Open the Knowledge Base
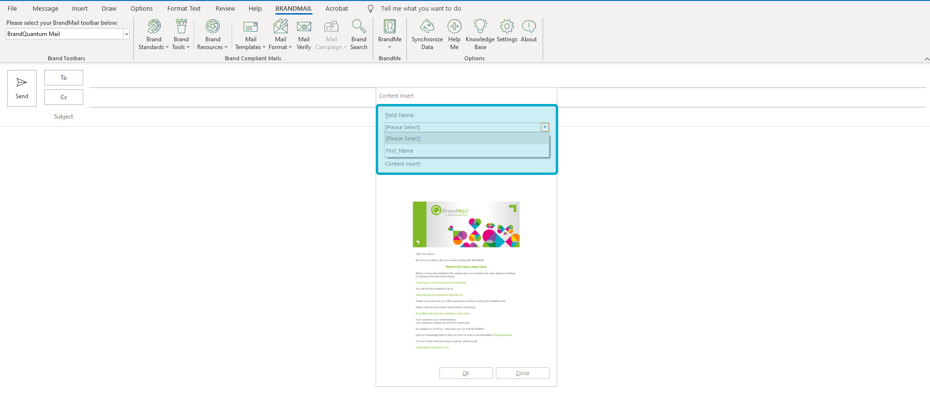Viewport: 930px width, 395px height. 480,34
